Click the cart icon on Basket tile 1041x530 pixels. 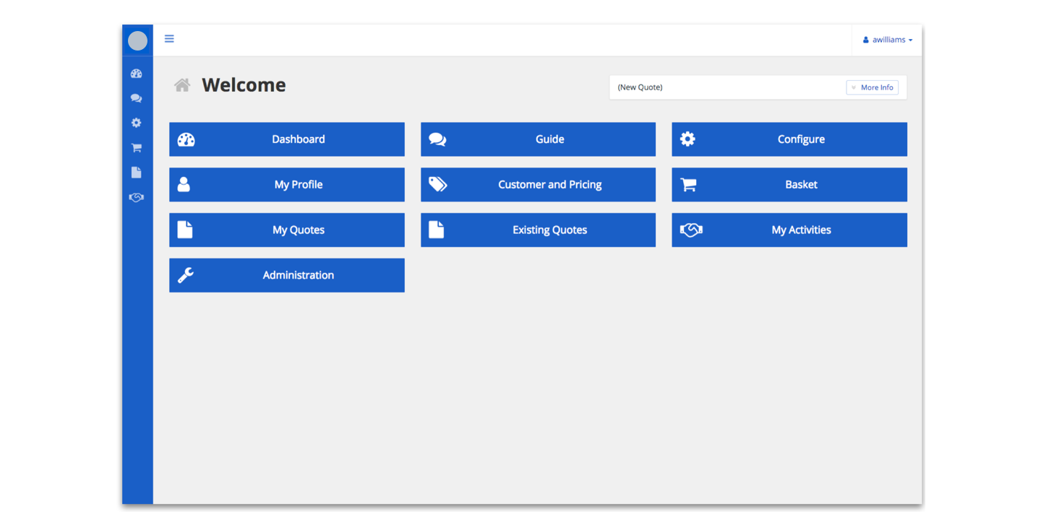tap(688, 185)
